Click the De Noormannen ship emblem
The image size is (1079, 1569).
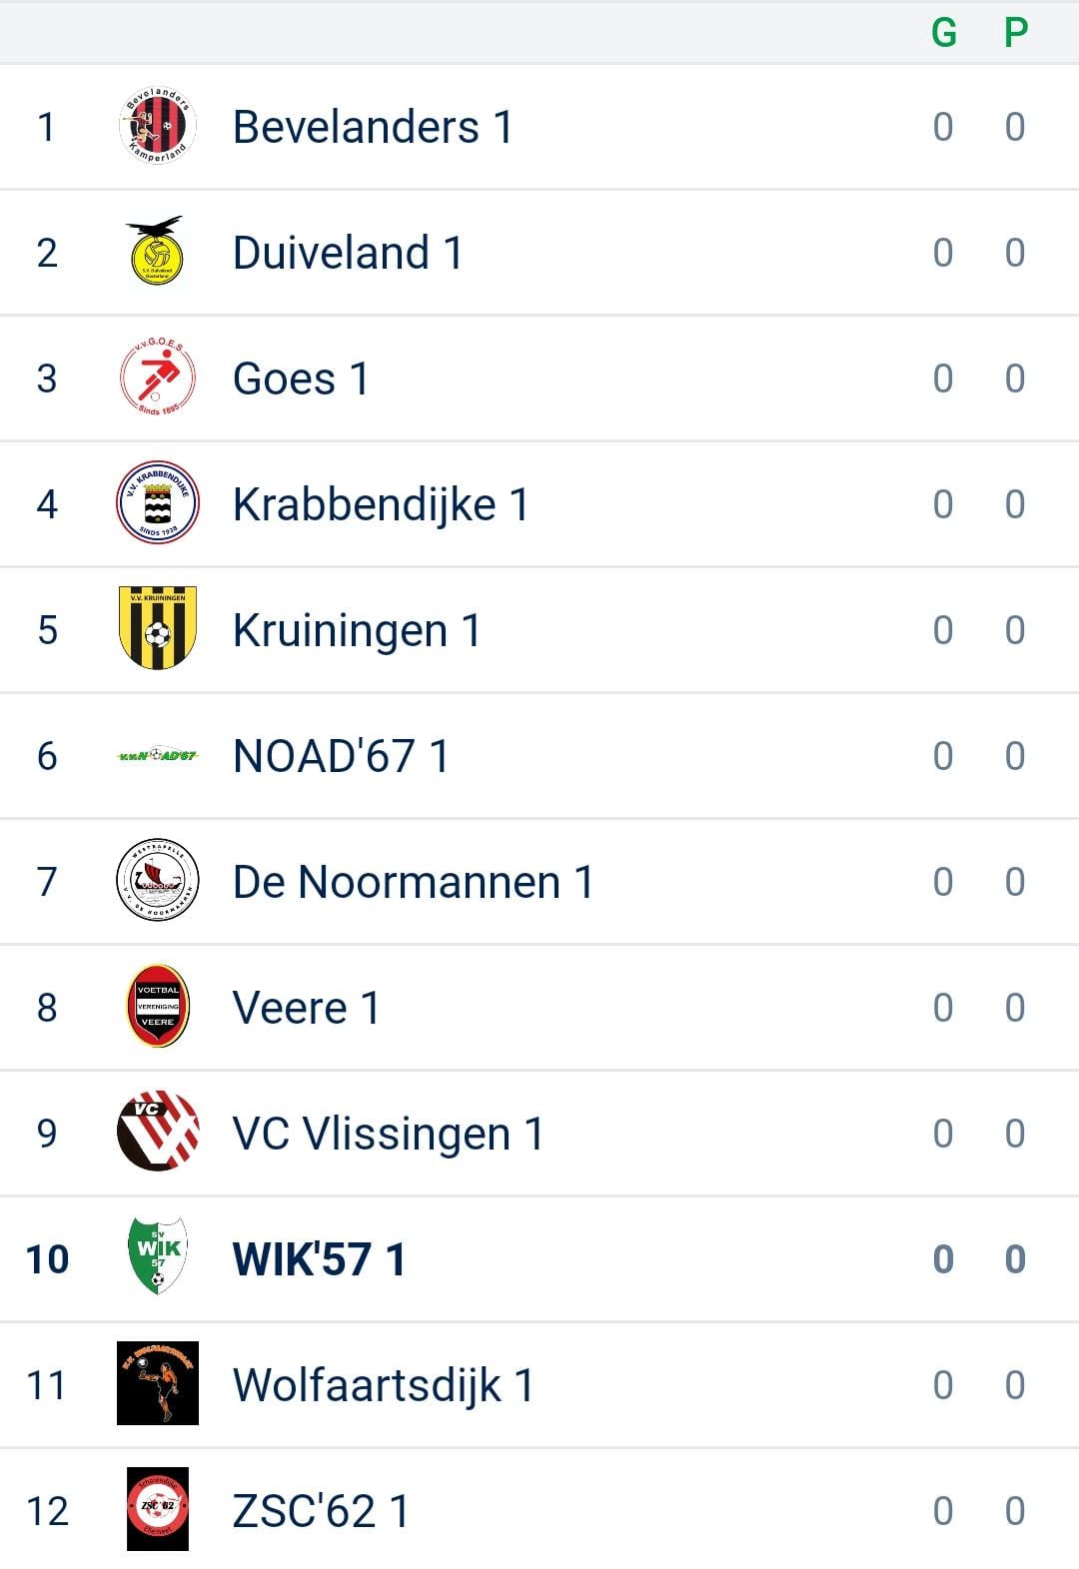coord(158,881)
